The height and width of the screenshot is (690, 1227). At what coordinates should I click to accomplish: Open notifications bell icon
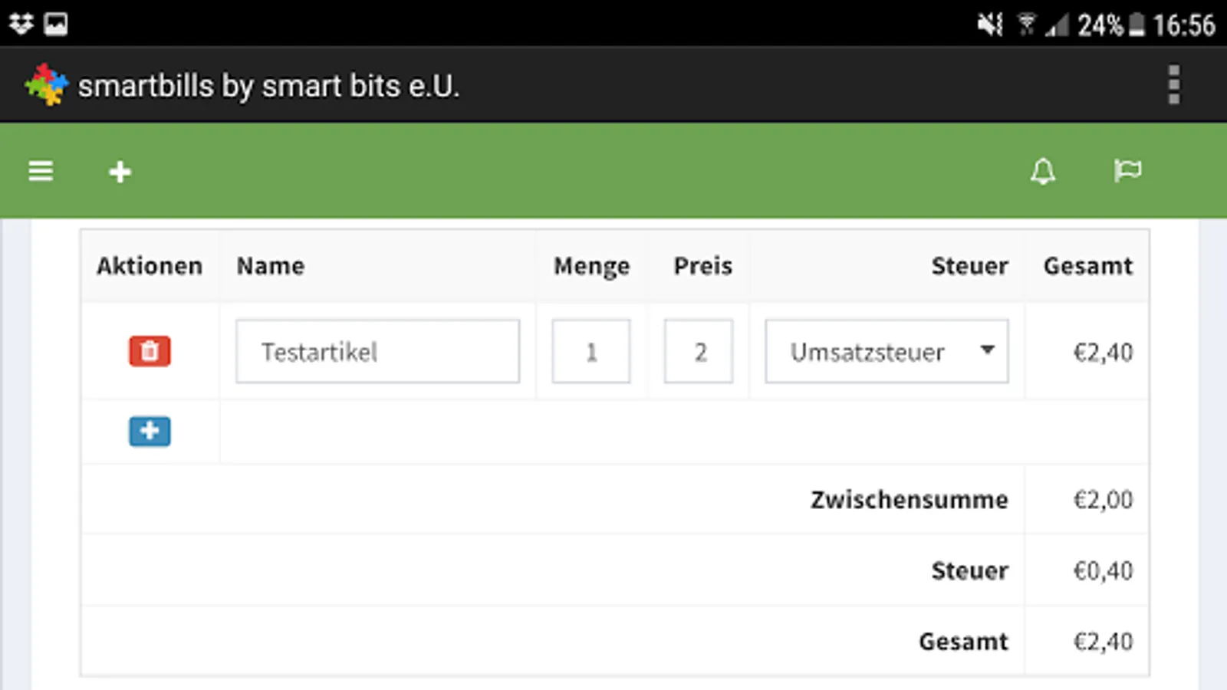click(1042, 171)
